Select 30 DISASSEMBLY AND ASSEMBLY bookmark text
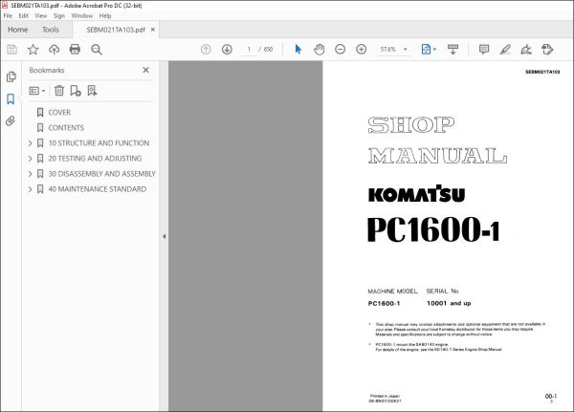 [101, 174]
